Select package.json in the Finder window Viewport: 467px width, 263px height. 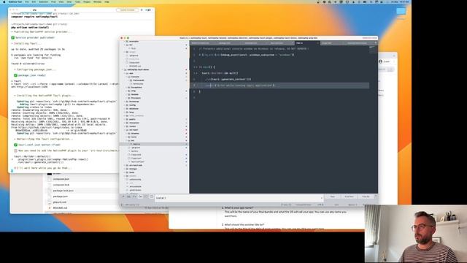(x=61, y=197)
